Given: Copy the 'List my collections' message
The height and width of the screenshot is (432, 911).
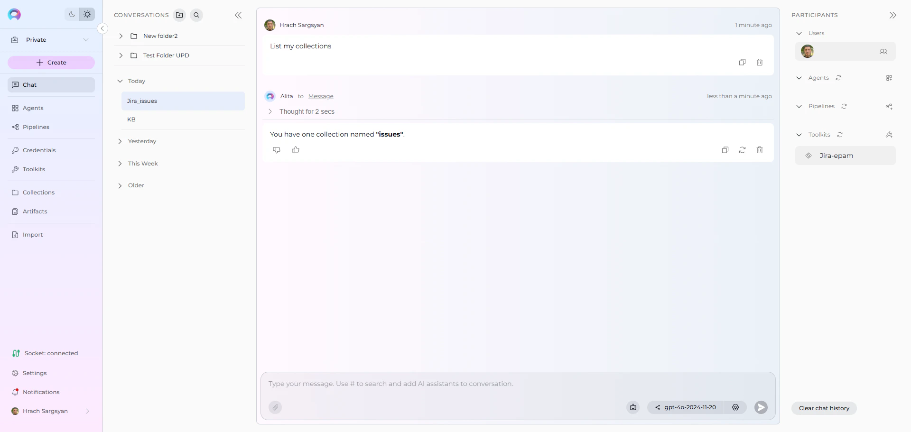Looking at the screenshot, I should tap(742, 62).
